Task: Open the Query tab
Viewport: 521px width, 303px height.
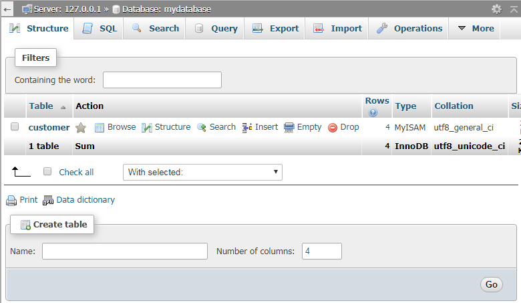Action: click(216, 28)
